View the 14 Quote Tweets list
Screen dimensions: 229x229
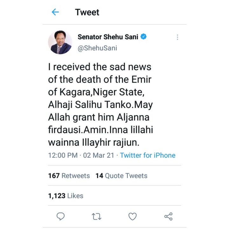[x=121, y=176]
